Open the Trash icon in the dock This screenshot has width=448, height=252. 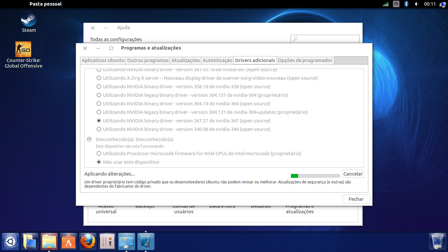click(437, 241)
